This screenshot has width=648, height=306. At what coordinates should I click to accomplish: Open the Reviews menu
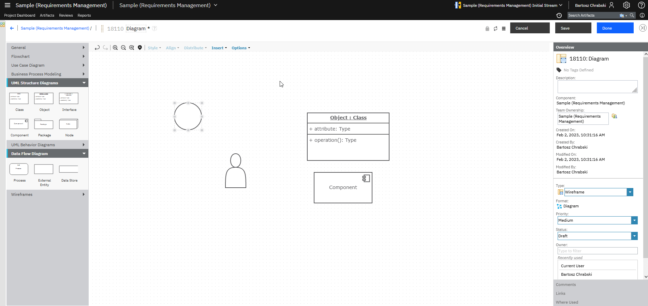coord(66,15)
